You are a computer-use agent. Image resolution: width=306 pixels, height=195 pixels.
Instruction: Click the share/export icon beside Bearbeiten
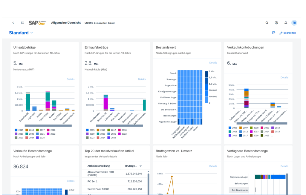273,33
